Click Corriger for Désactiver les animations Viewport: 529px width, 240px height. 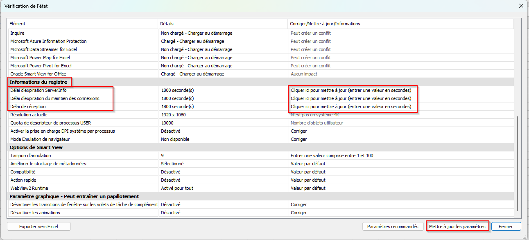pyautogui.click(x=298, y=213)
